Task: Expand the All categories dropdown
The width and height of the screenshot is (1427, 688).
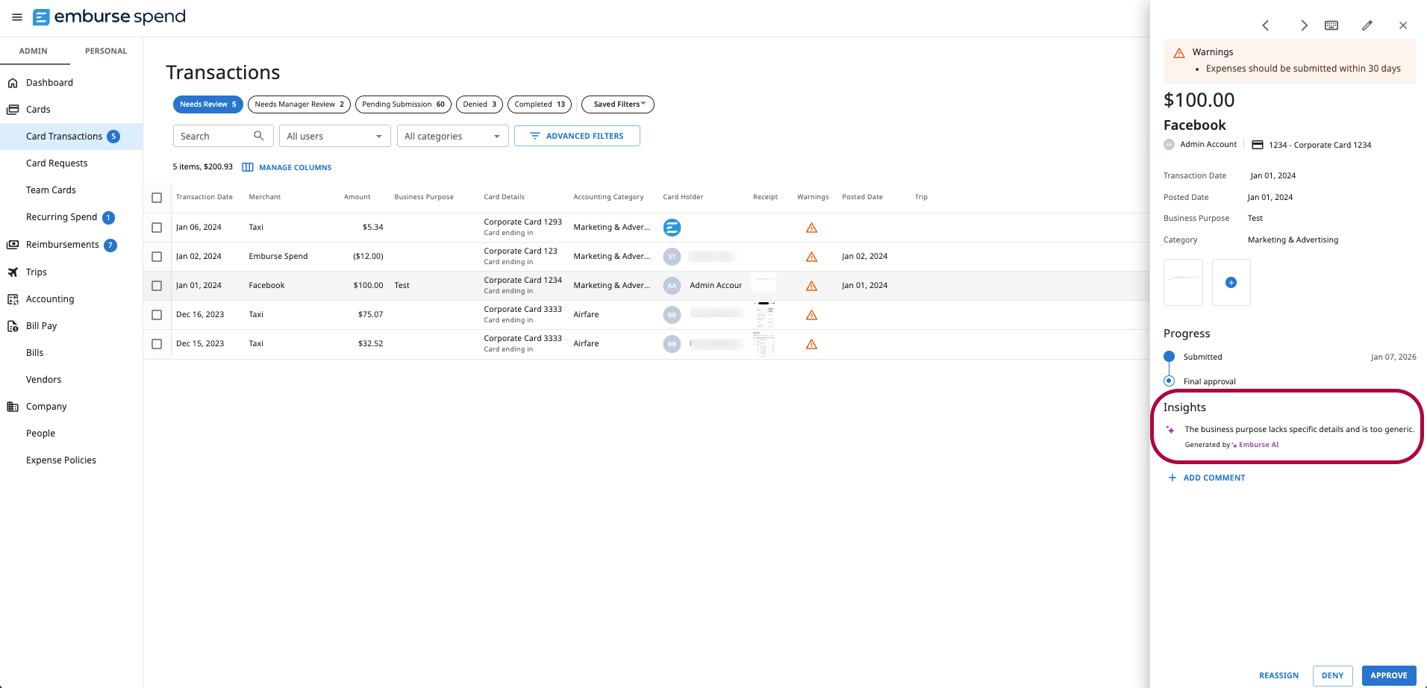Action: click(452, 136)
